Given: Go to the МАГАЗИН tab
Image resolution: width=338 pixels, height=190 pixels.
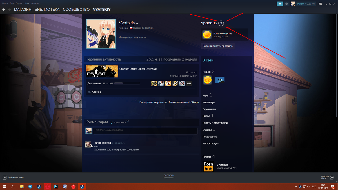Looking at the screenshot, I should (23, 10).
